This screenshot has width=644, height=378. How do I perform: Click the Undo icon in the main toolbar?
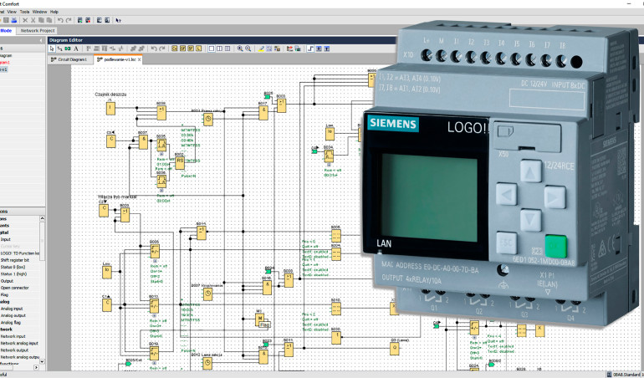(60, 20)
